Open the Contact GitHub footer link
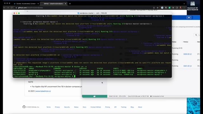Viewport: 203px width, 114px height. [96, 107]
